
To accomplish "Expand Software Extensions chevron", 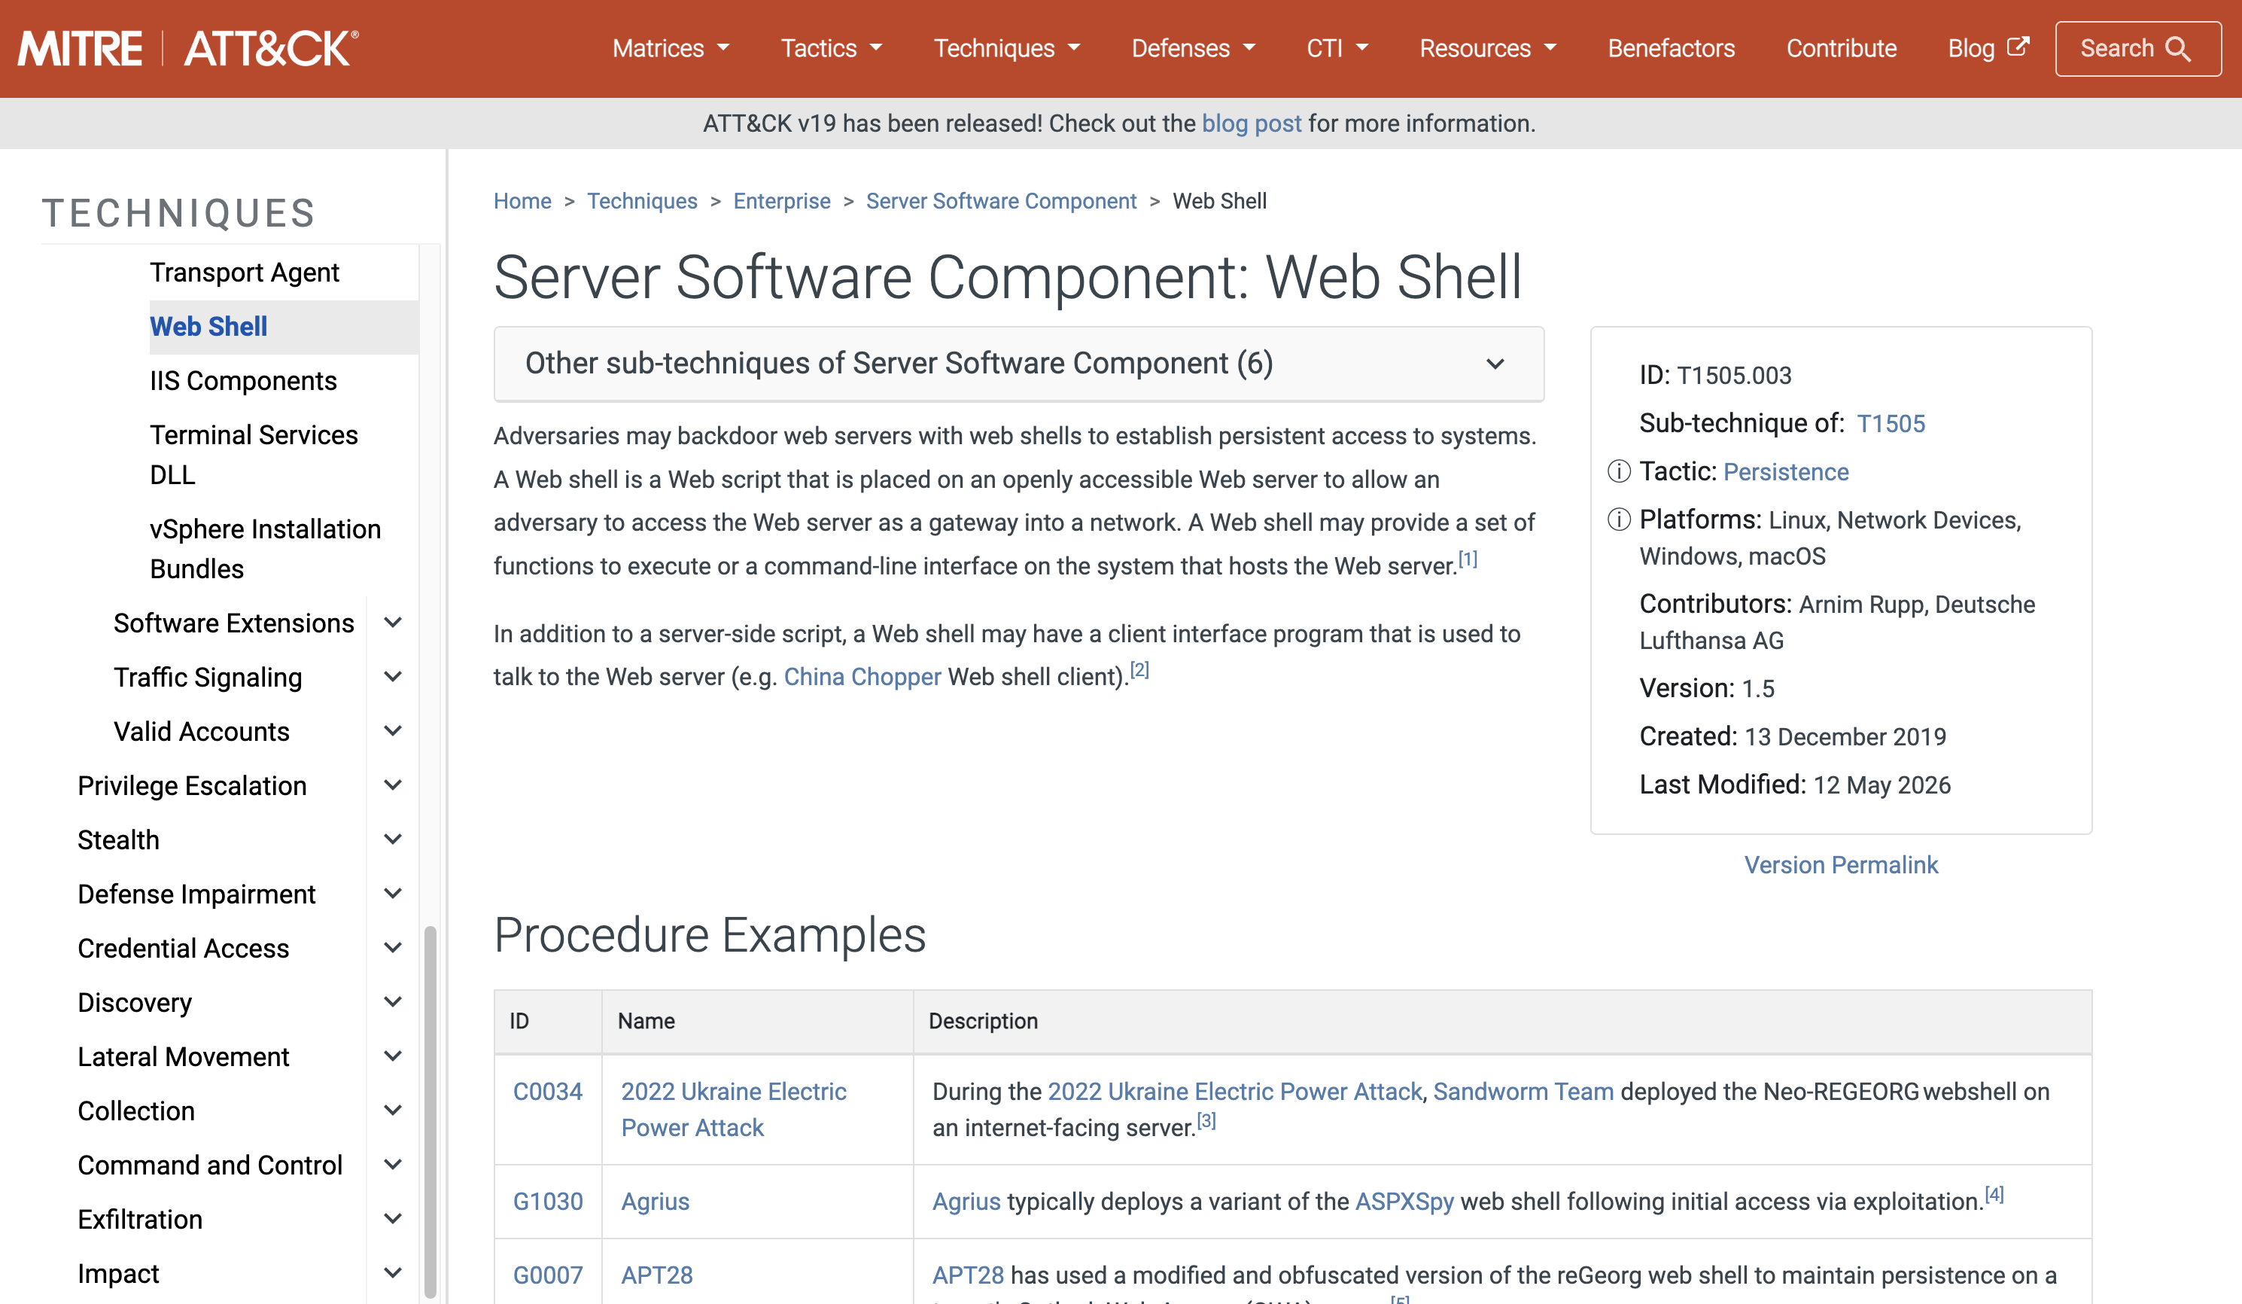I will (392, 622).
